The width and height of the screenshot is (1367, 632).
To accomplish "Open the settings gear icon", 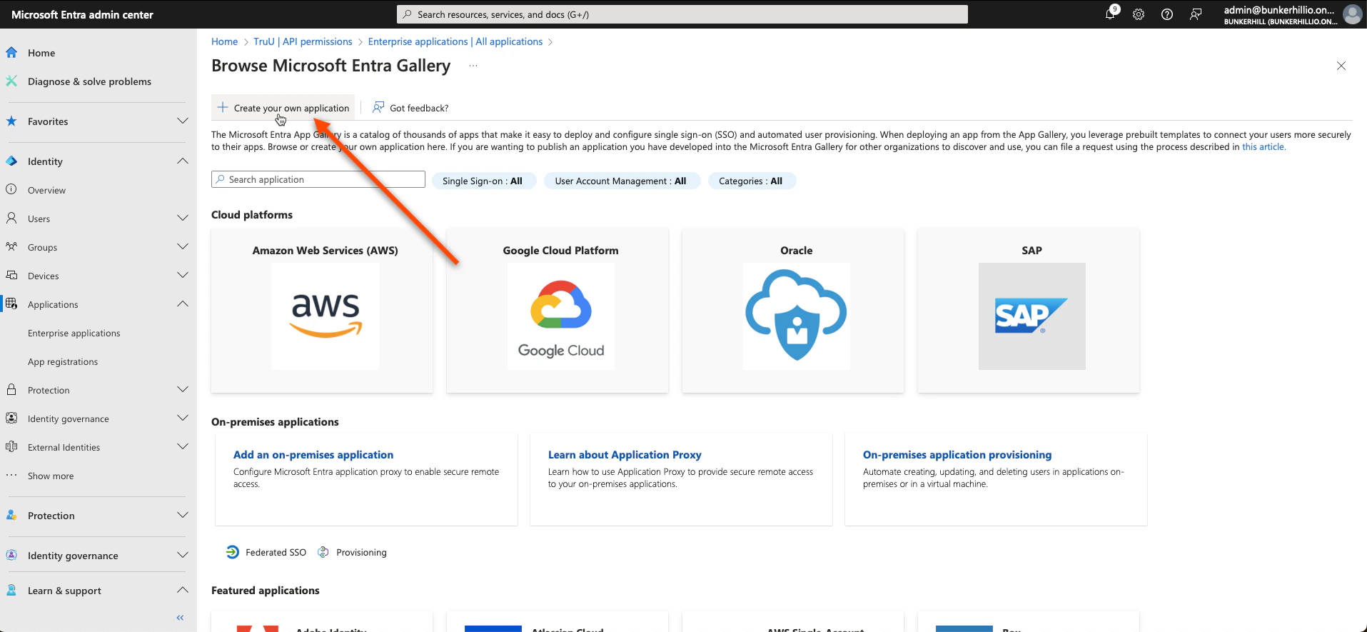I will pos(1139,14).
